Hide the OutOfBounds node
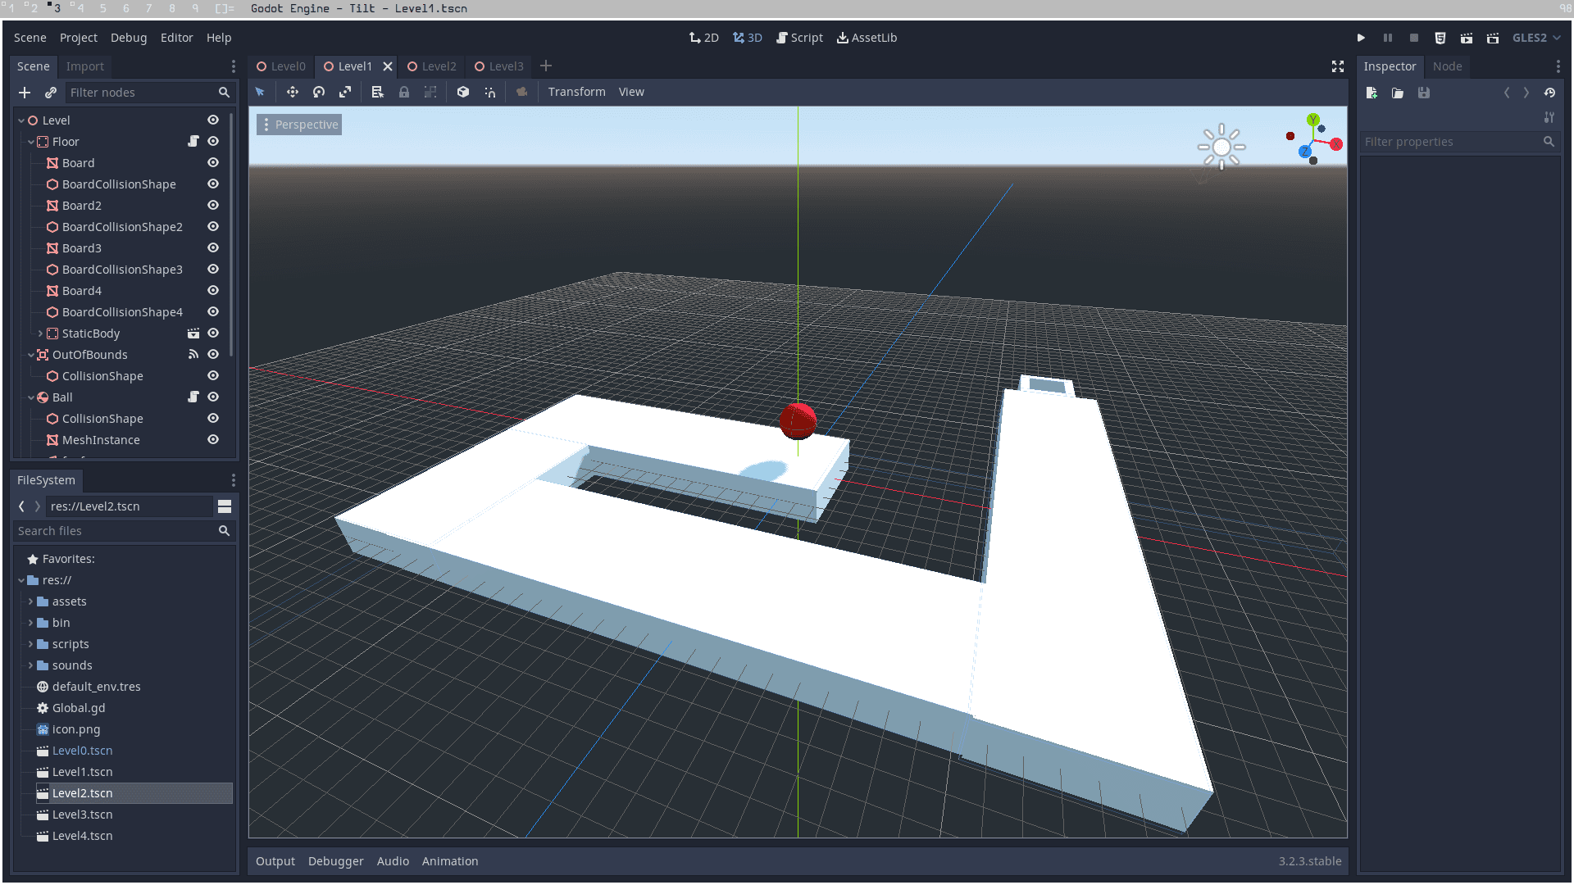The image size is (1574, 885). 213,355
